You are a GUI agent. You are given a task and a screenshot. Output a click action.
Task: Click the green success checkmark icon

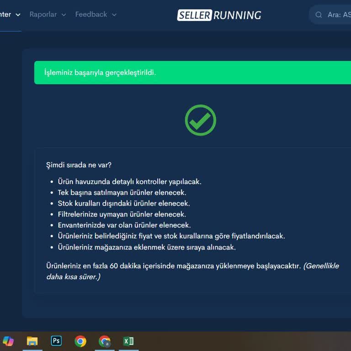[200, 120]
